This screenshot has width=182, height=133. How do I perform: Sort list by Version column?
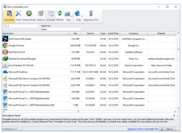(x=90, y=33)
